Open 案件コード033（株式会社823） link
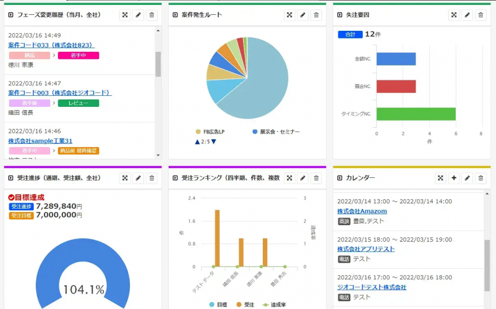This screenshot has height=309, width=496. [52, 45]
